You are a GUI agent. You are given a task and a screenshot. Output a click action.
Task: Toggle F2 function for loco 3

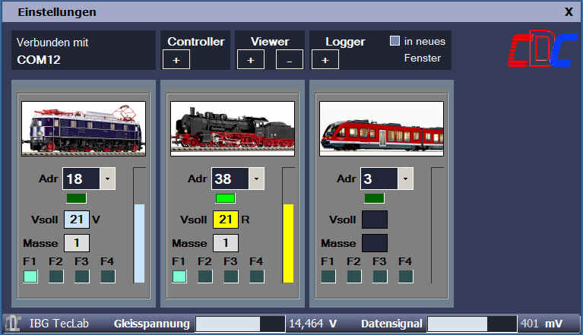354,277
